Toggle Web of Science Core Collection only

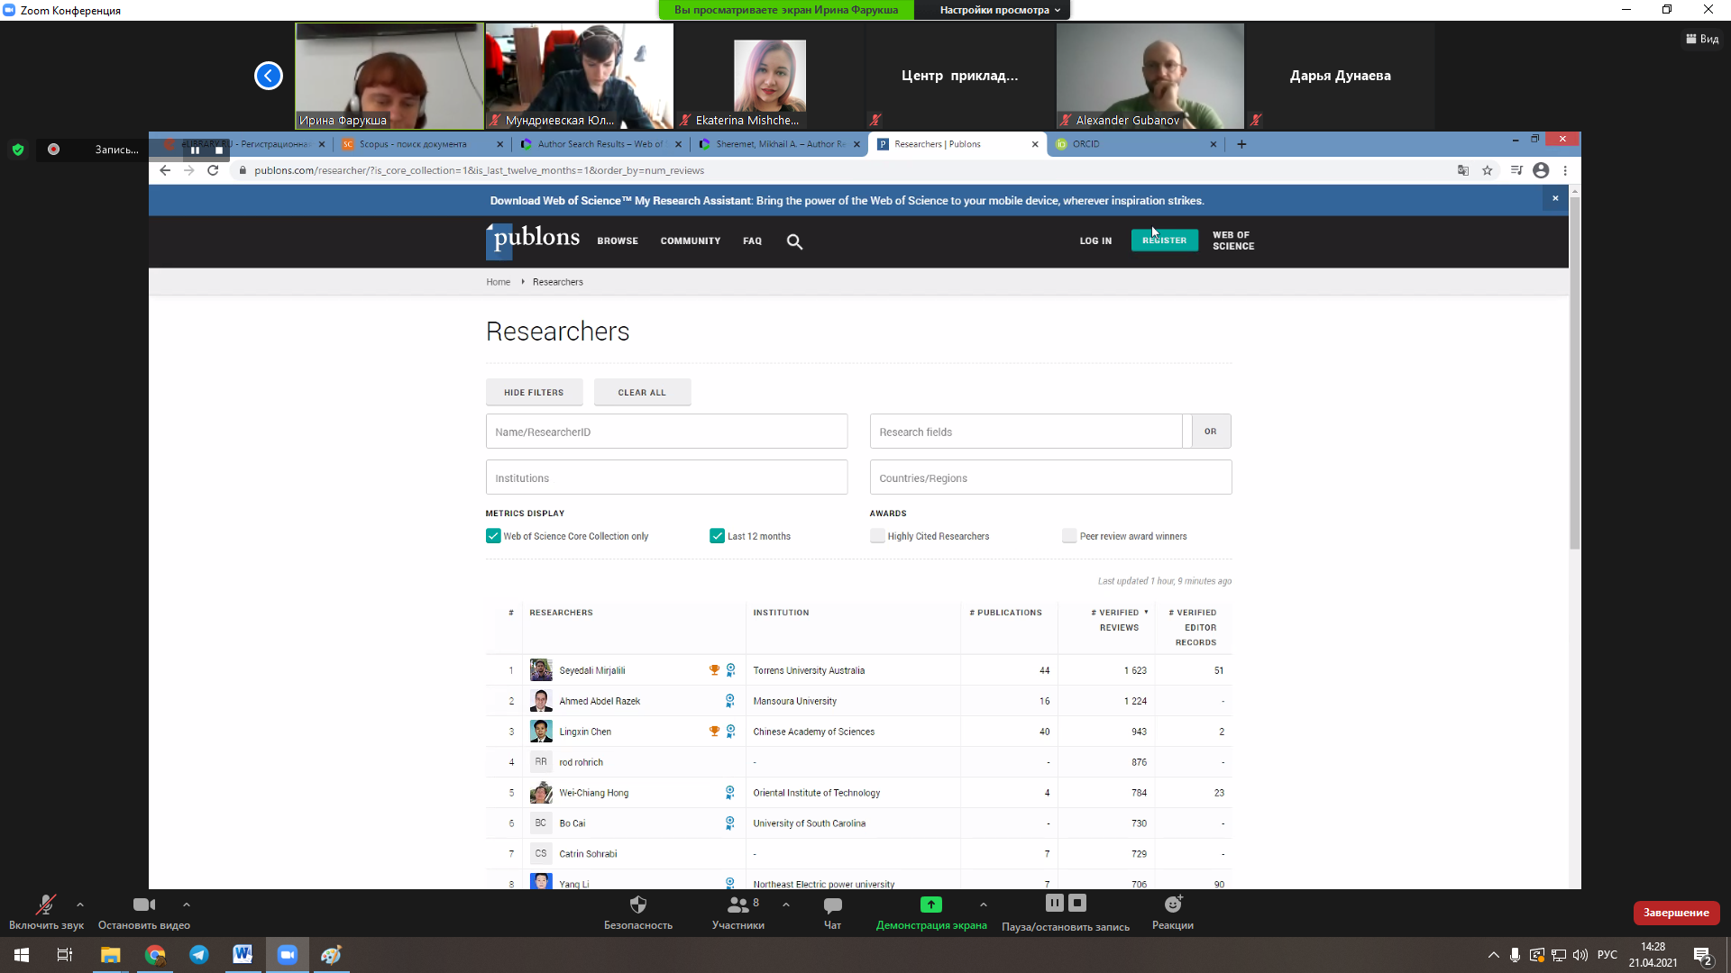pos(493,536)
